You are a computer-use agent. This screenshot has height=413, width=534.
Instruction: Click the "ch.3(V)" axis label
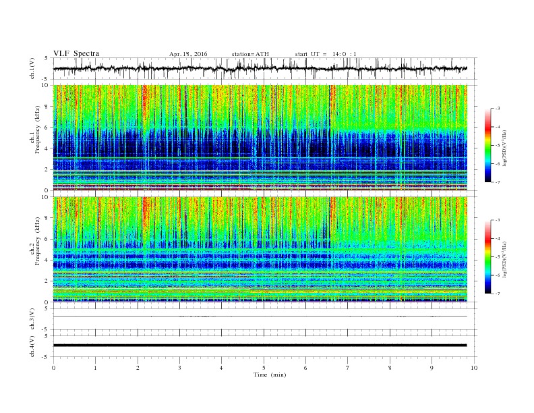[32, 319]
